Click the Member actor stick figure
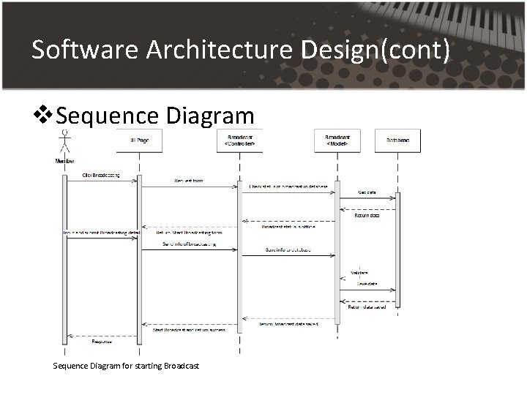 pyautogui.click(x=64, y=141)
